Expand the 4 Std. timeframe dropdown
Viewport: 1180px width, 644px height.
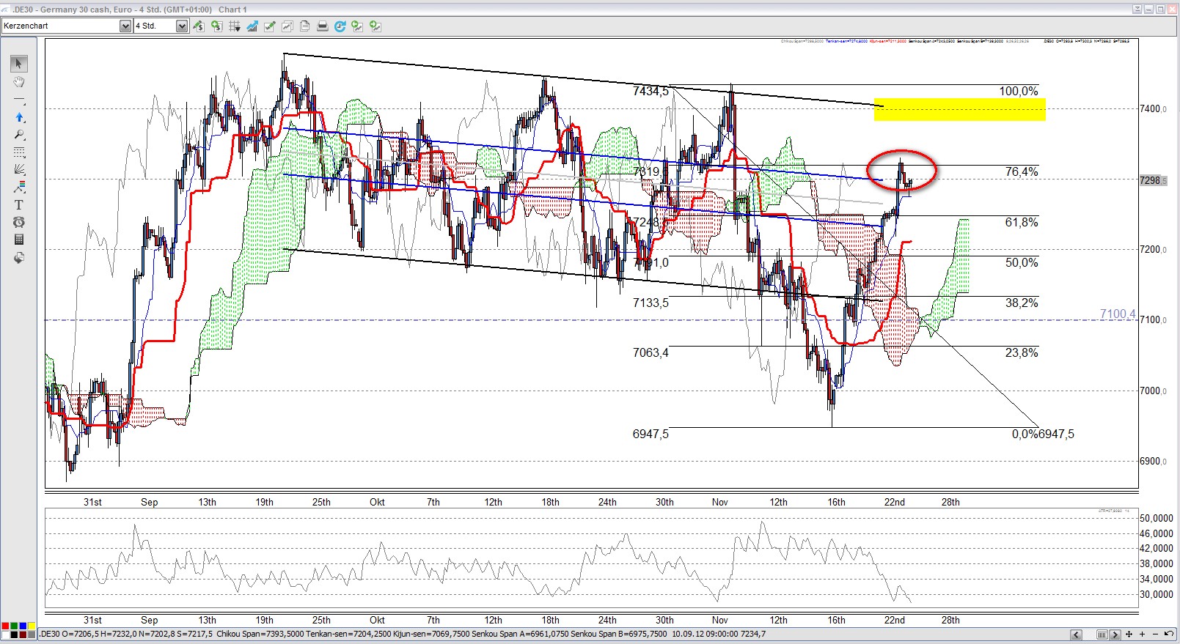[x=182, y=26]
